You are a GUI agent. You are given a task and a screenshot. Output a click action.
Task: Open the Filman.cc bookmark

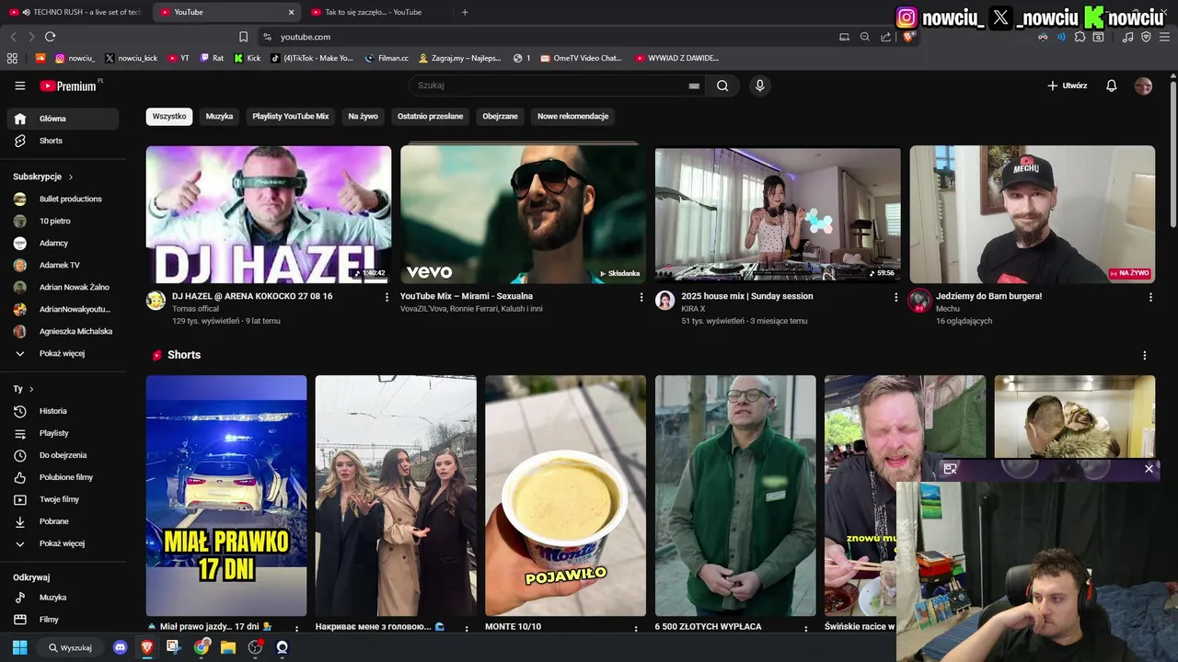tap(387, 58)
